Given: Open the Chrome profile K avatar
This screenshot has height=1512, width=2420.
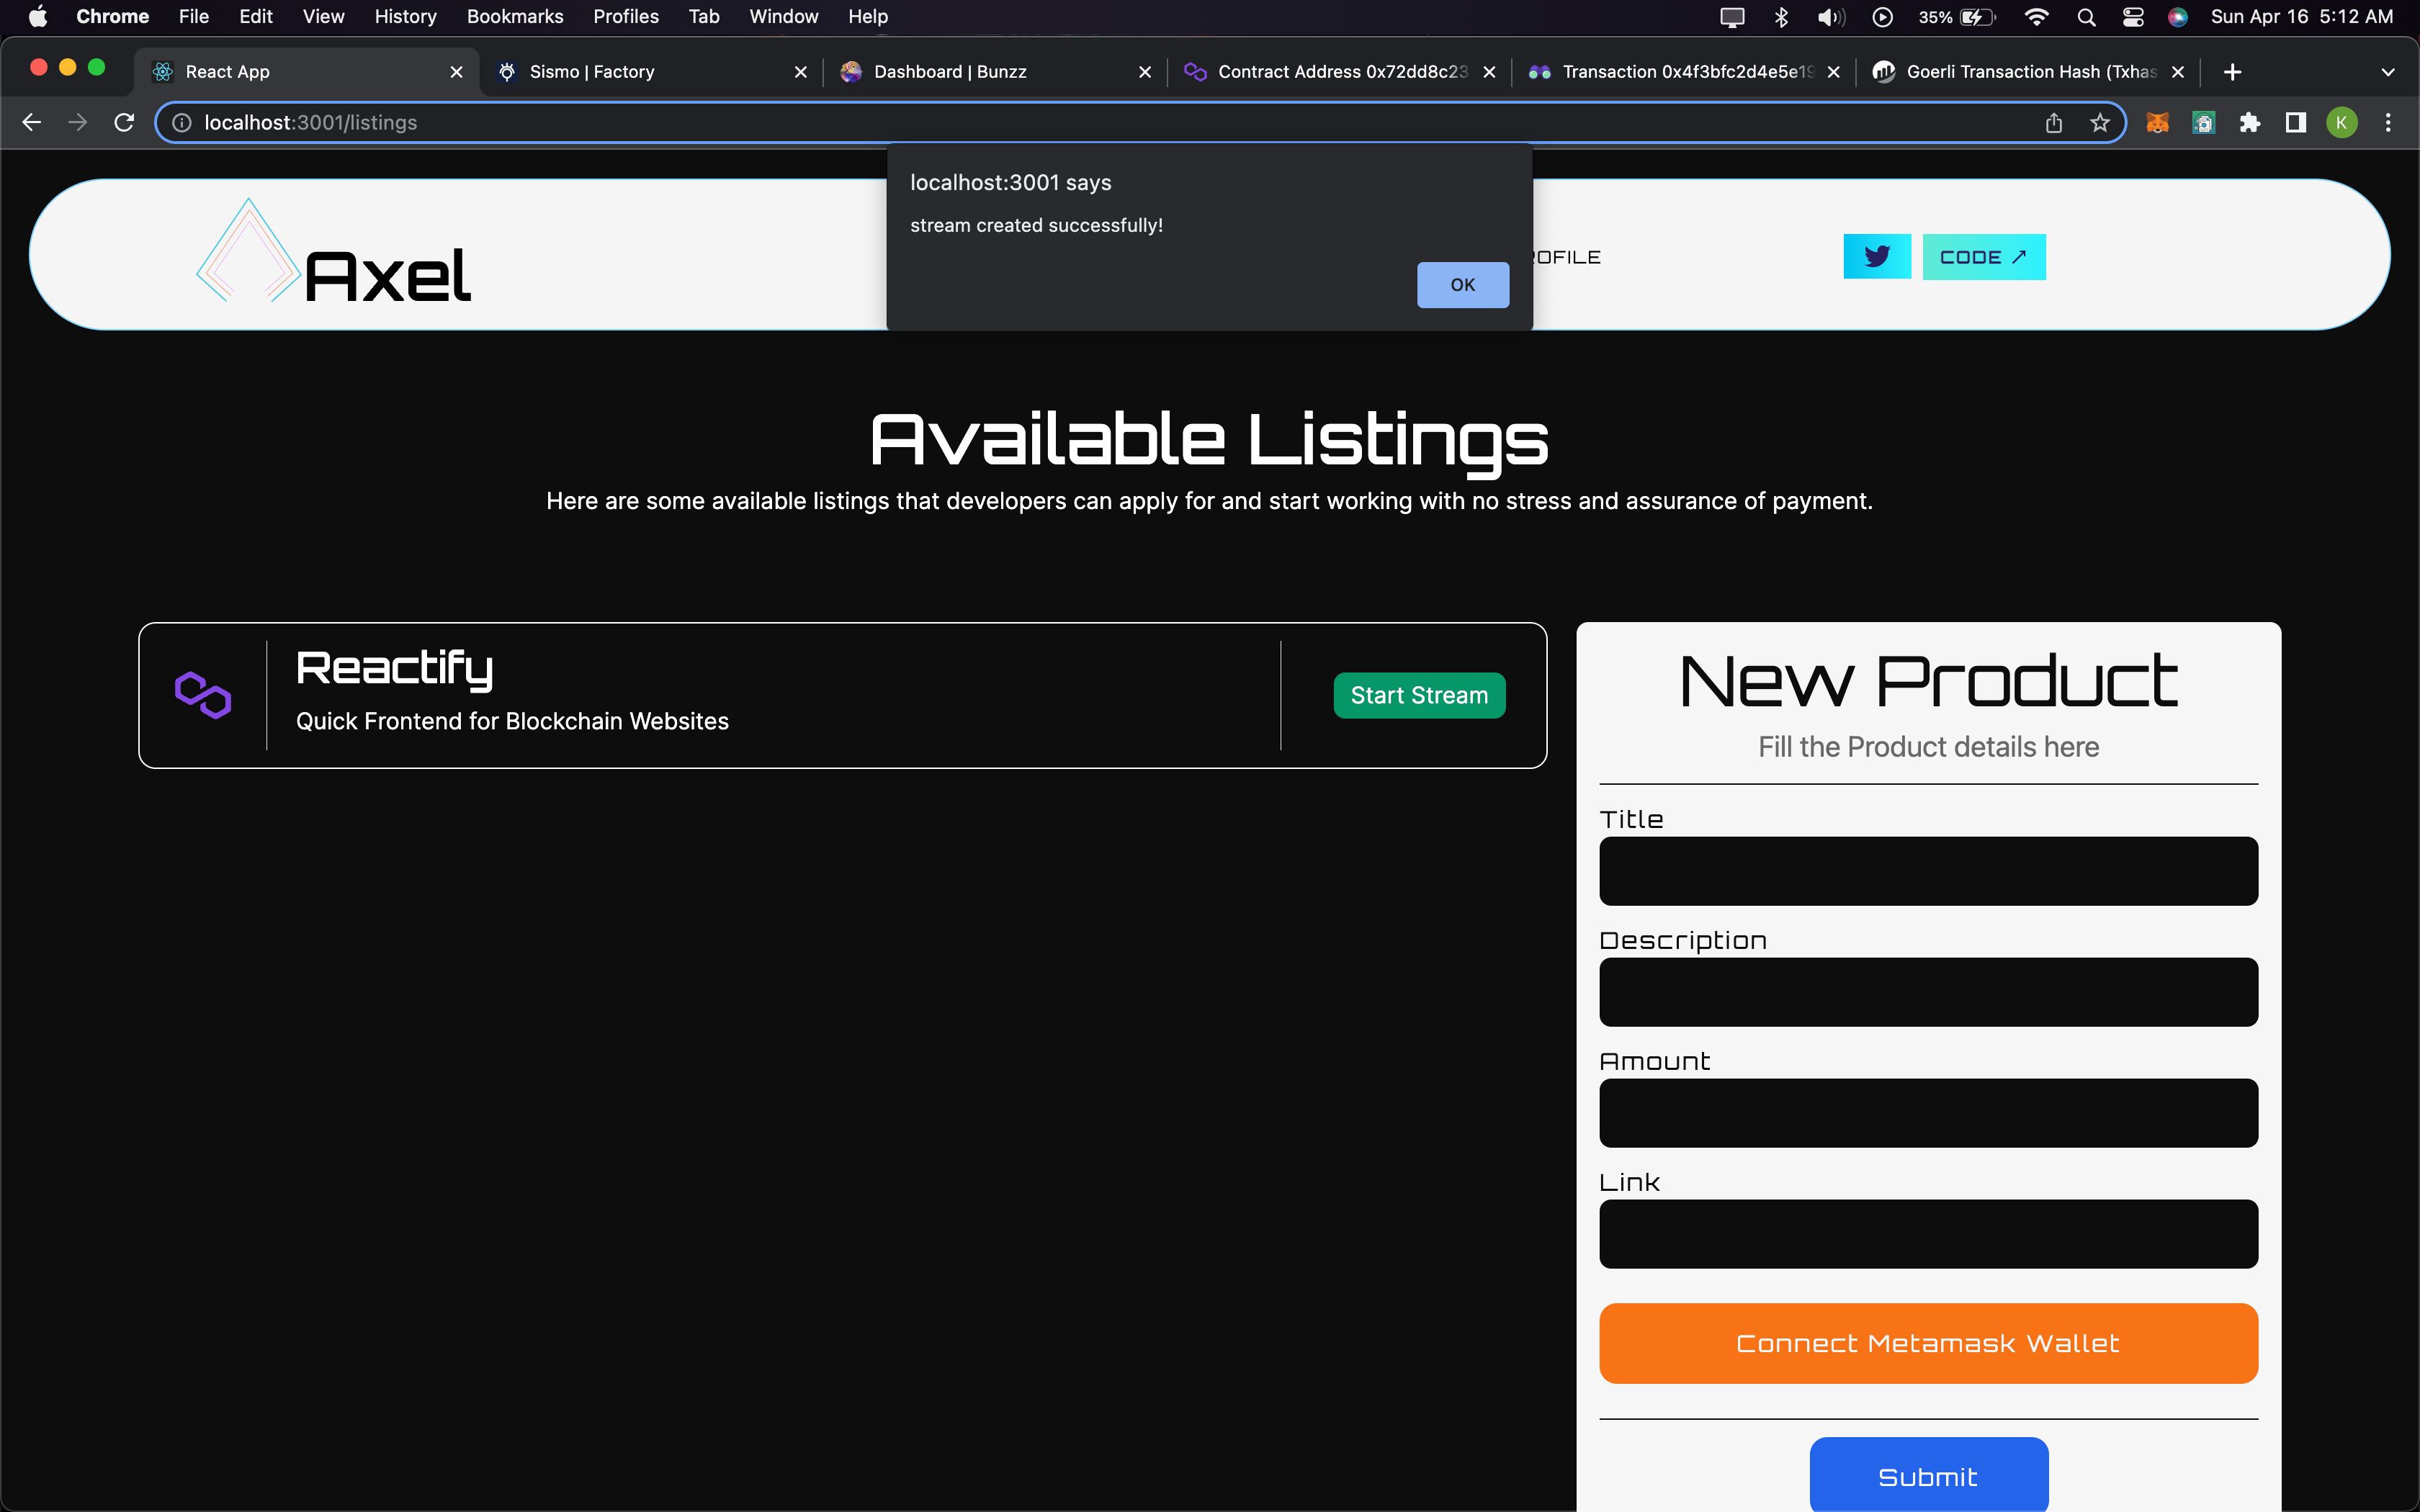Looking at the screenshot, I should click(x=2342, y=122).
